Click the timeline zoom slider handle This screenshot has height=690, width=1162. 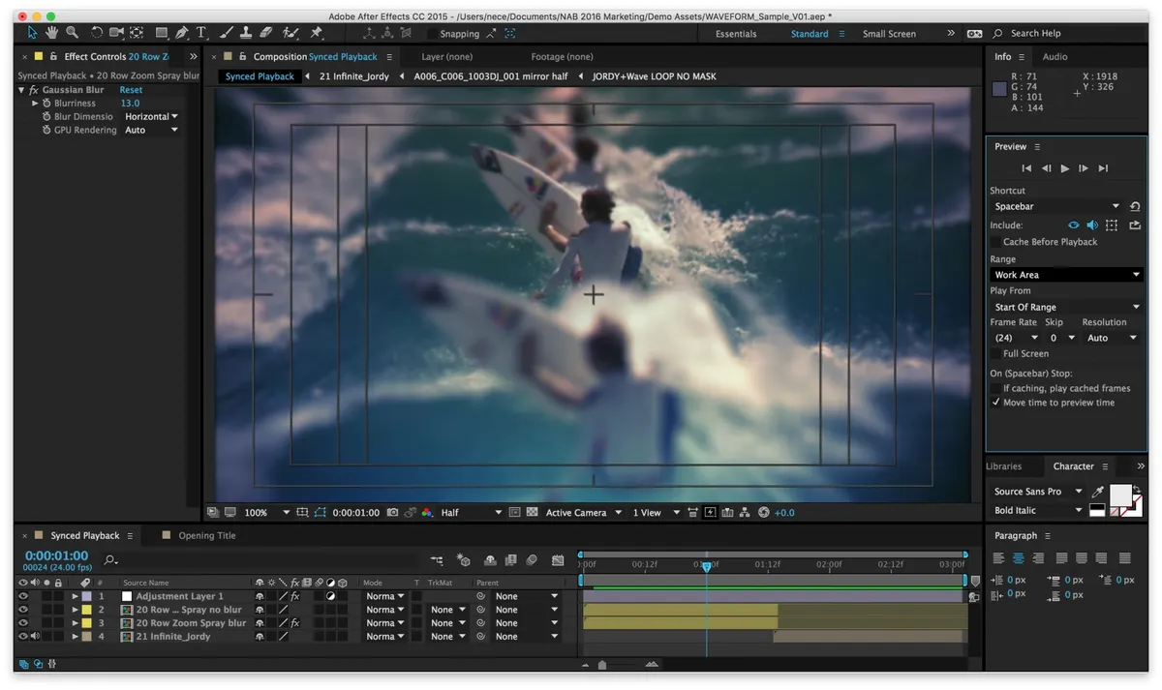click(602, 665)
